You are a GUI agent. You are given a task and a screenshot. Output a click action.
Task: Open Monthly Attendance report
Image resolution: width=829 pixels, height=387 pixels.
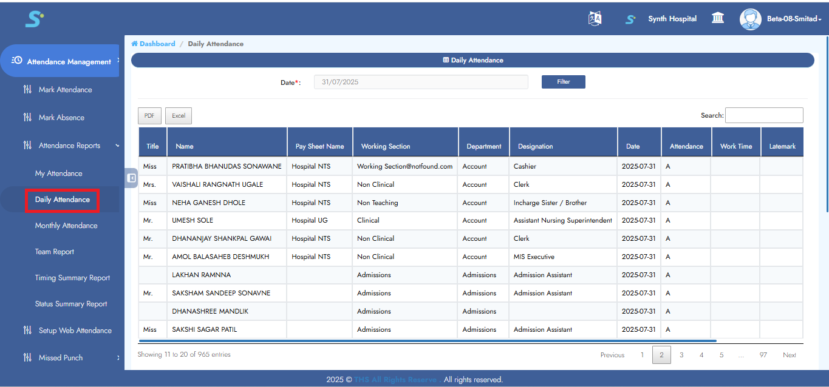coord(66,226)
